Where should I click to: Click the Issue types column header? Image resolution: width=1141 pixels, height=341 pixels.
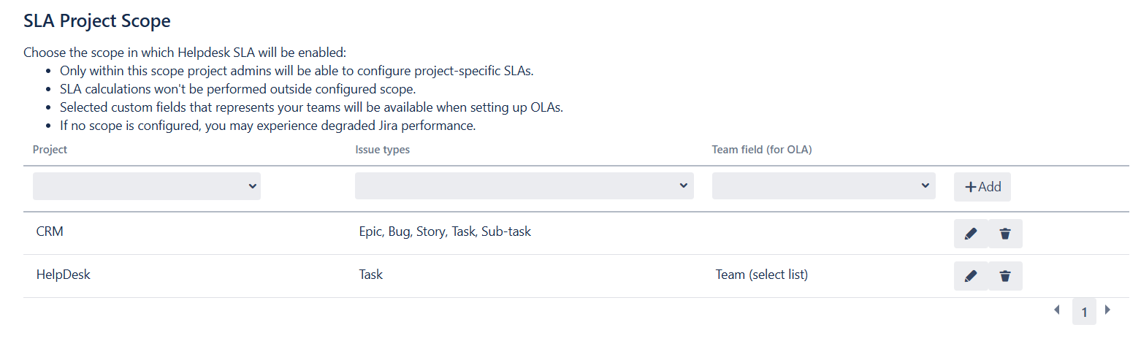[382, 150]
